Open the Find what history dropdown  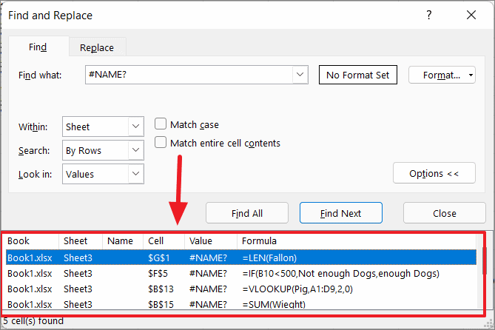(x=300, y=75)
